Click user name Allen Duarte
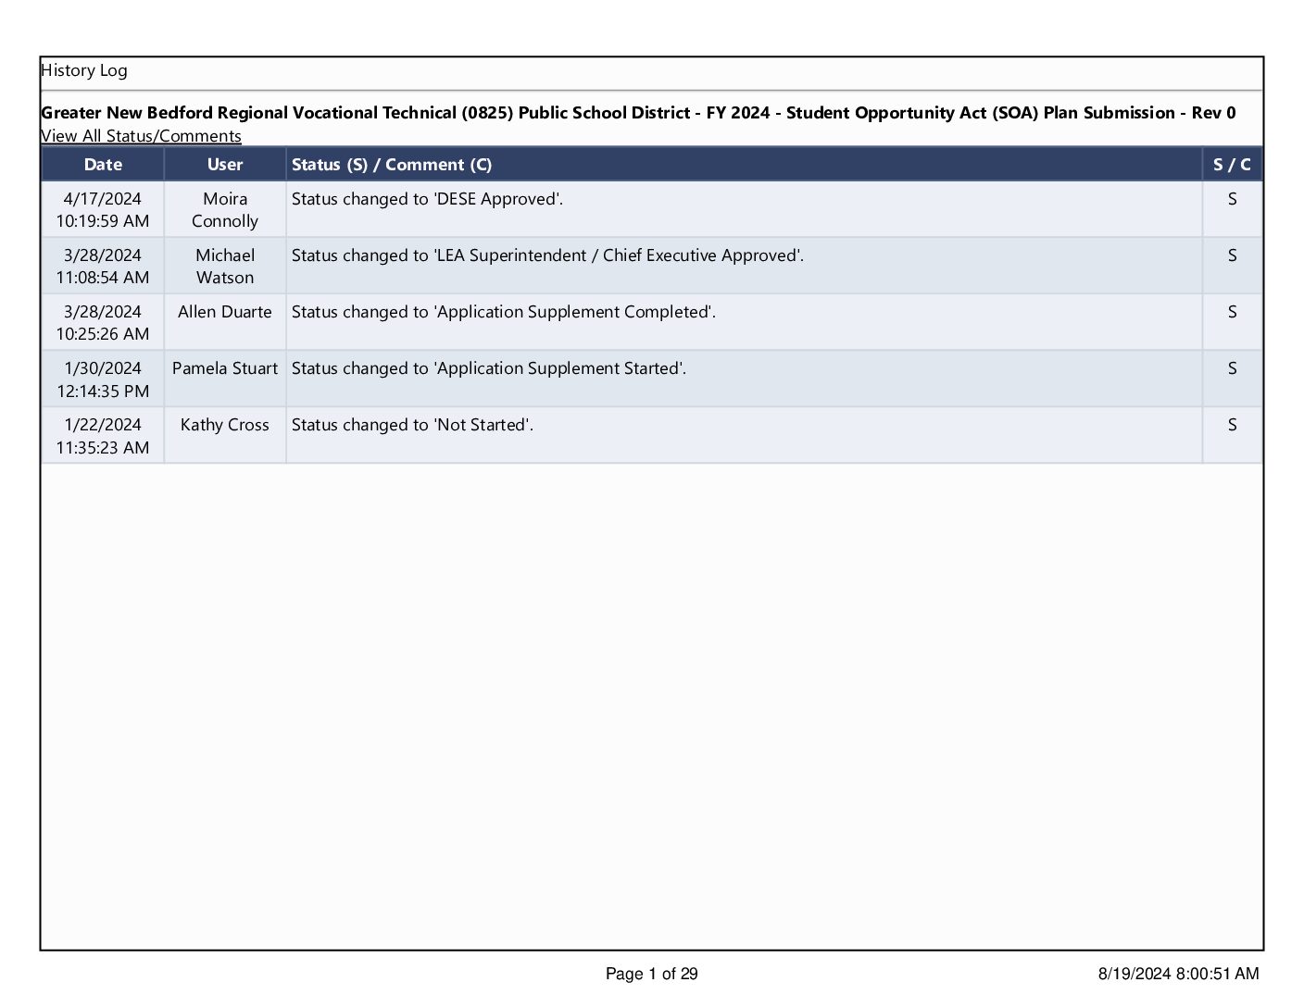 (225, 312)
